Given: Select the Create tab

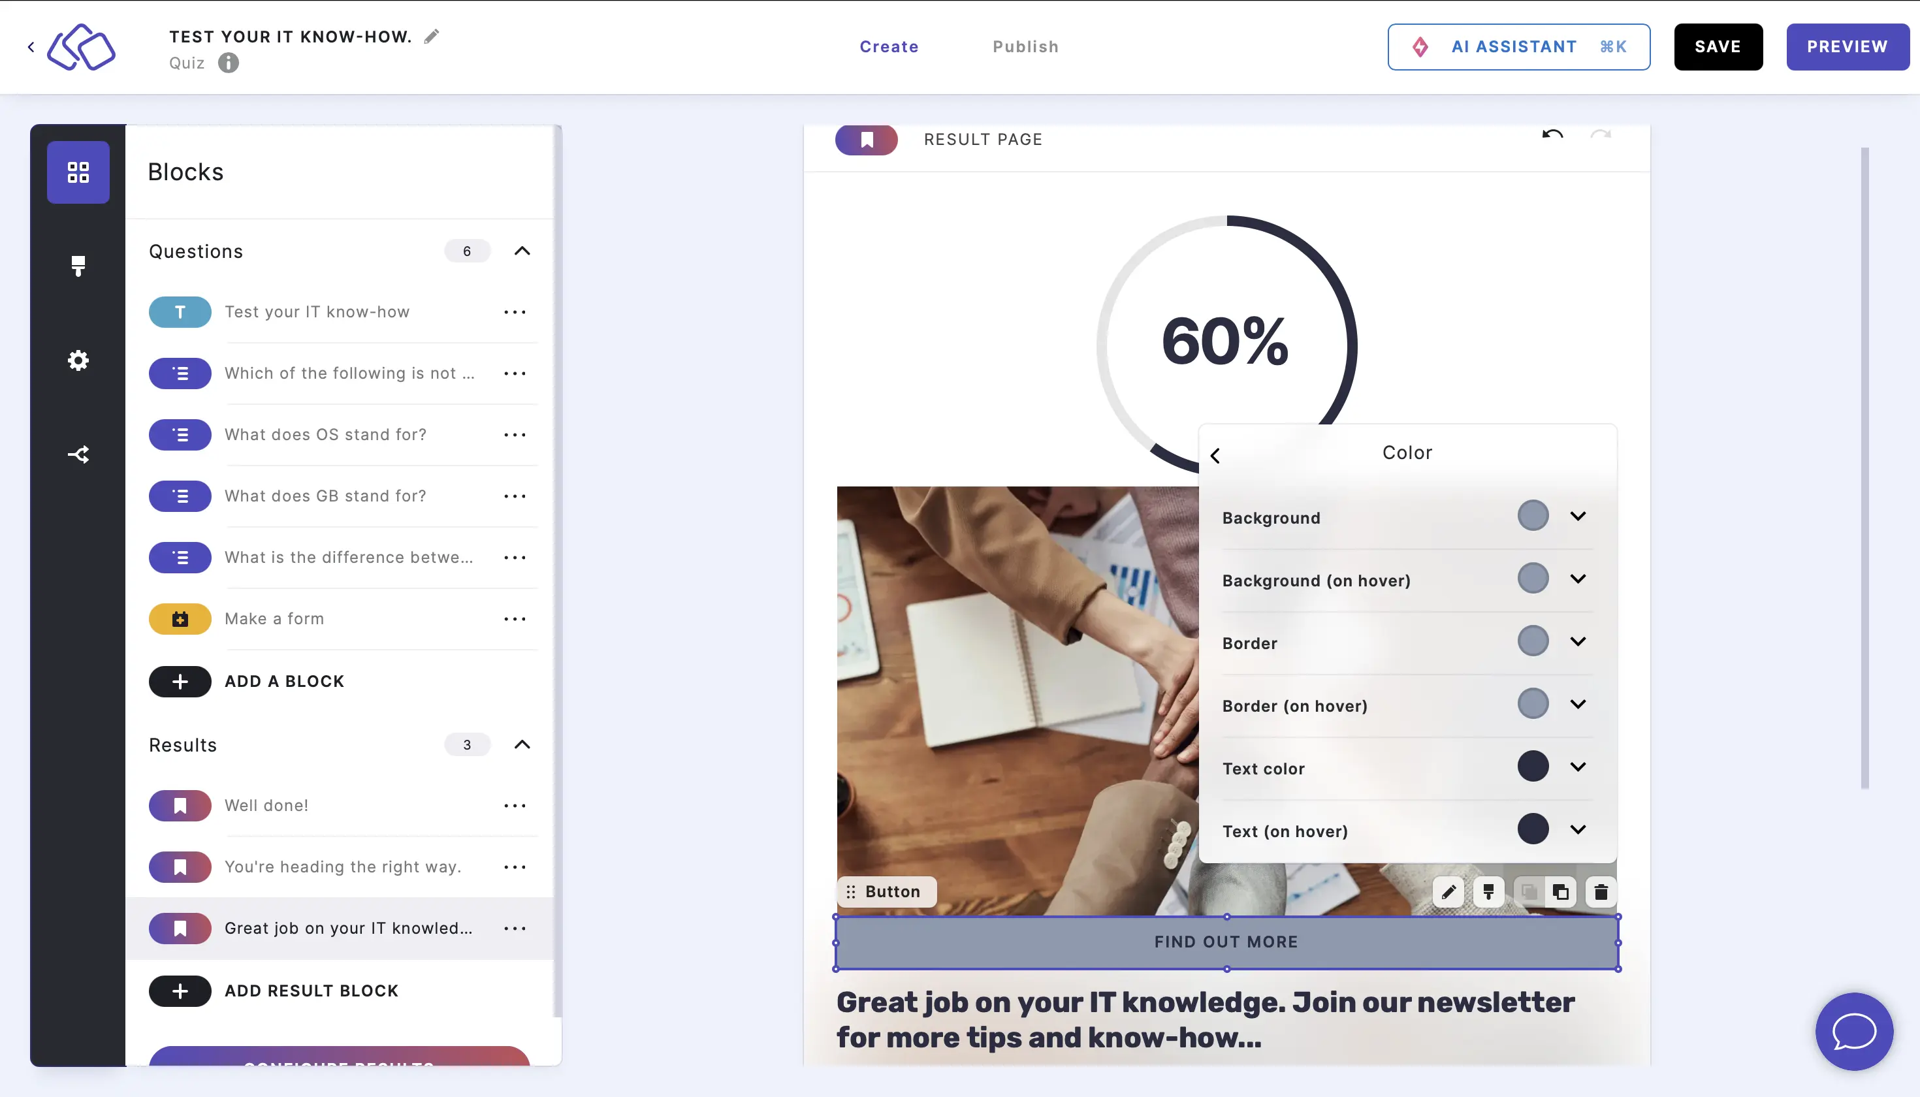Looking at the screenshot, I should [x=889, y=46].
